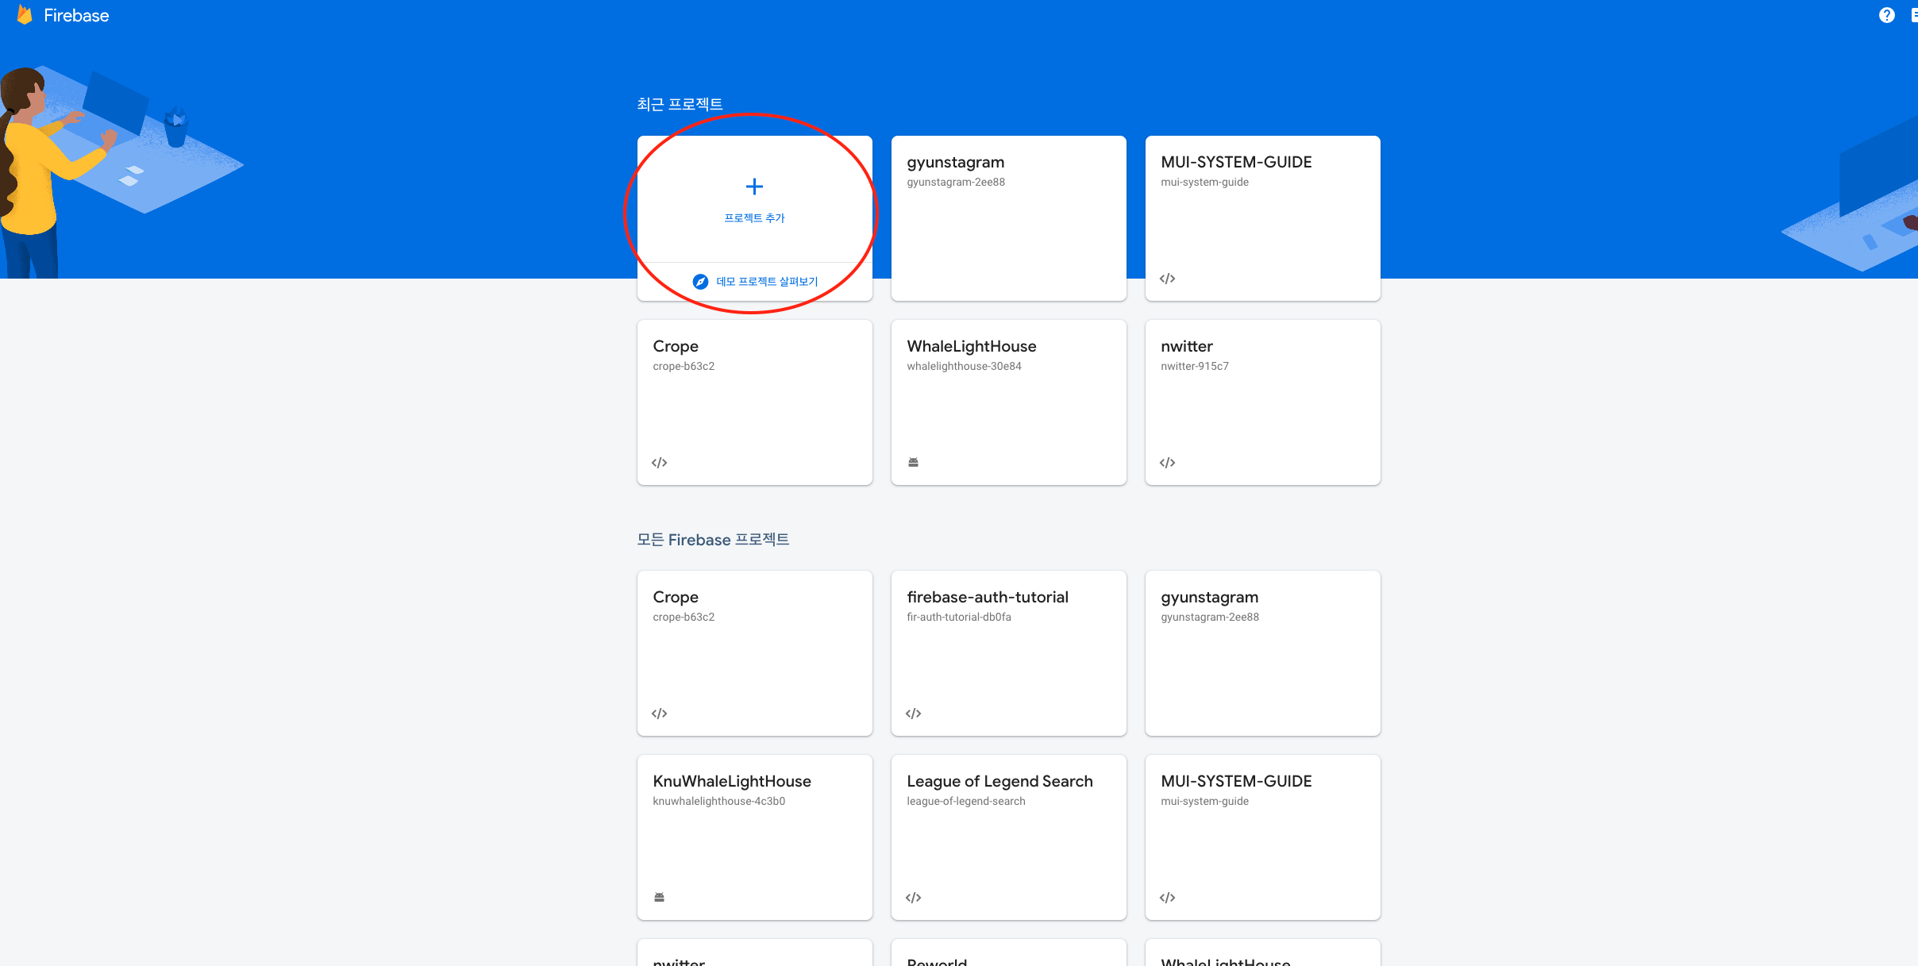The height and width of the screenshot is (966, 1918).
Task: Open WhaleLightHouse project in recent projects
Action: 1008,401
